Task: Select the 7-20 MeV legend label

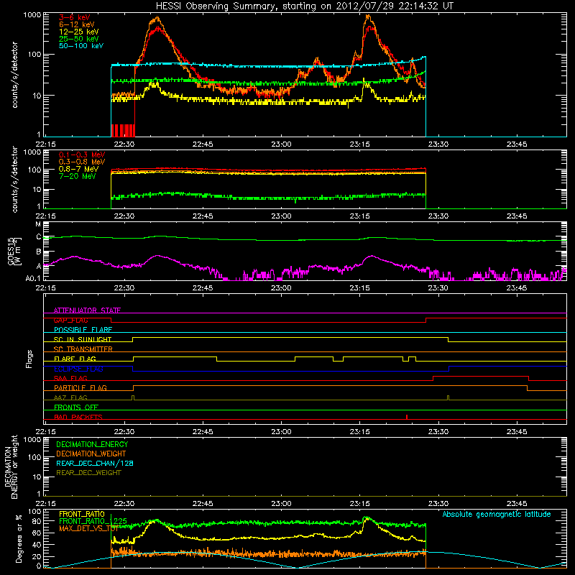Action: tap(78, 176)
